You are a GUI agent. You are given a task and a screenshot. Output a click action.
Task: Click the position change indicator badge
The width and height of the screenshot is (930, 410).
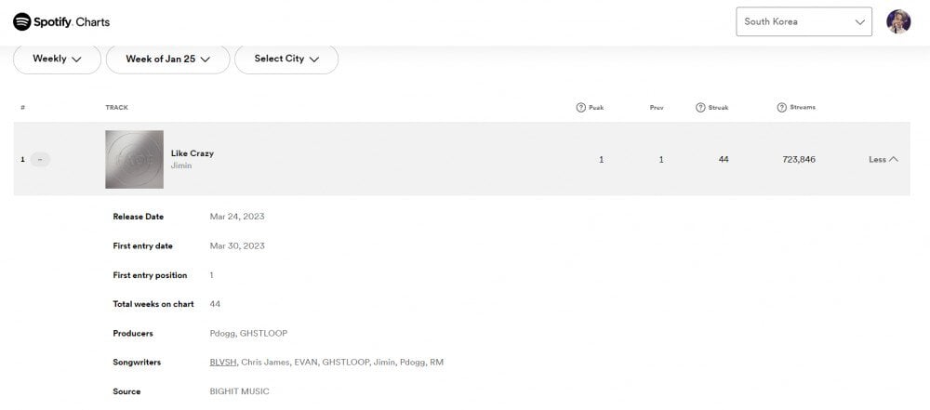tap(40, 160)
